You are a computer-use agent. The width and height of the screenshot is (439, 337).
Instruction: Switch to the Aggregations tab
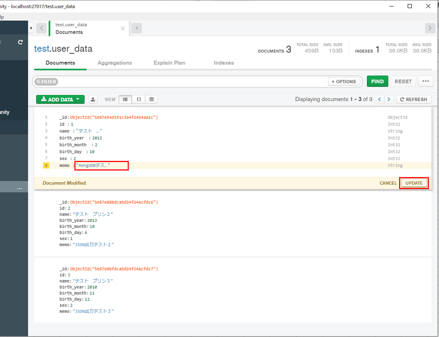(114, 63)
